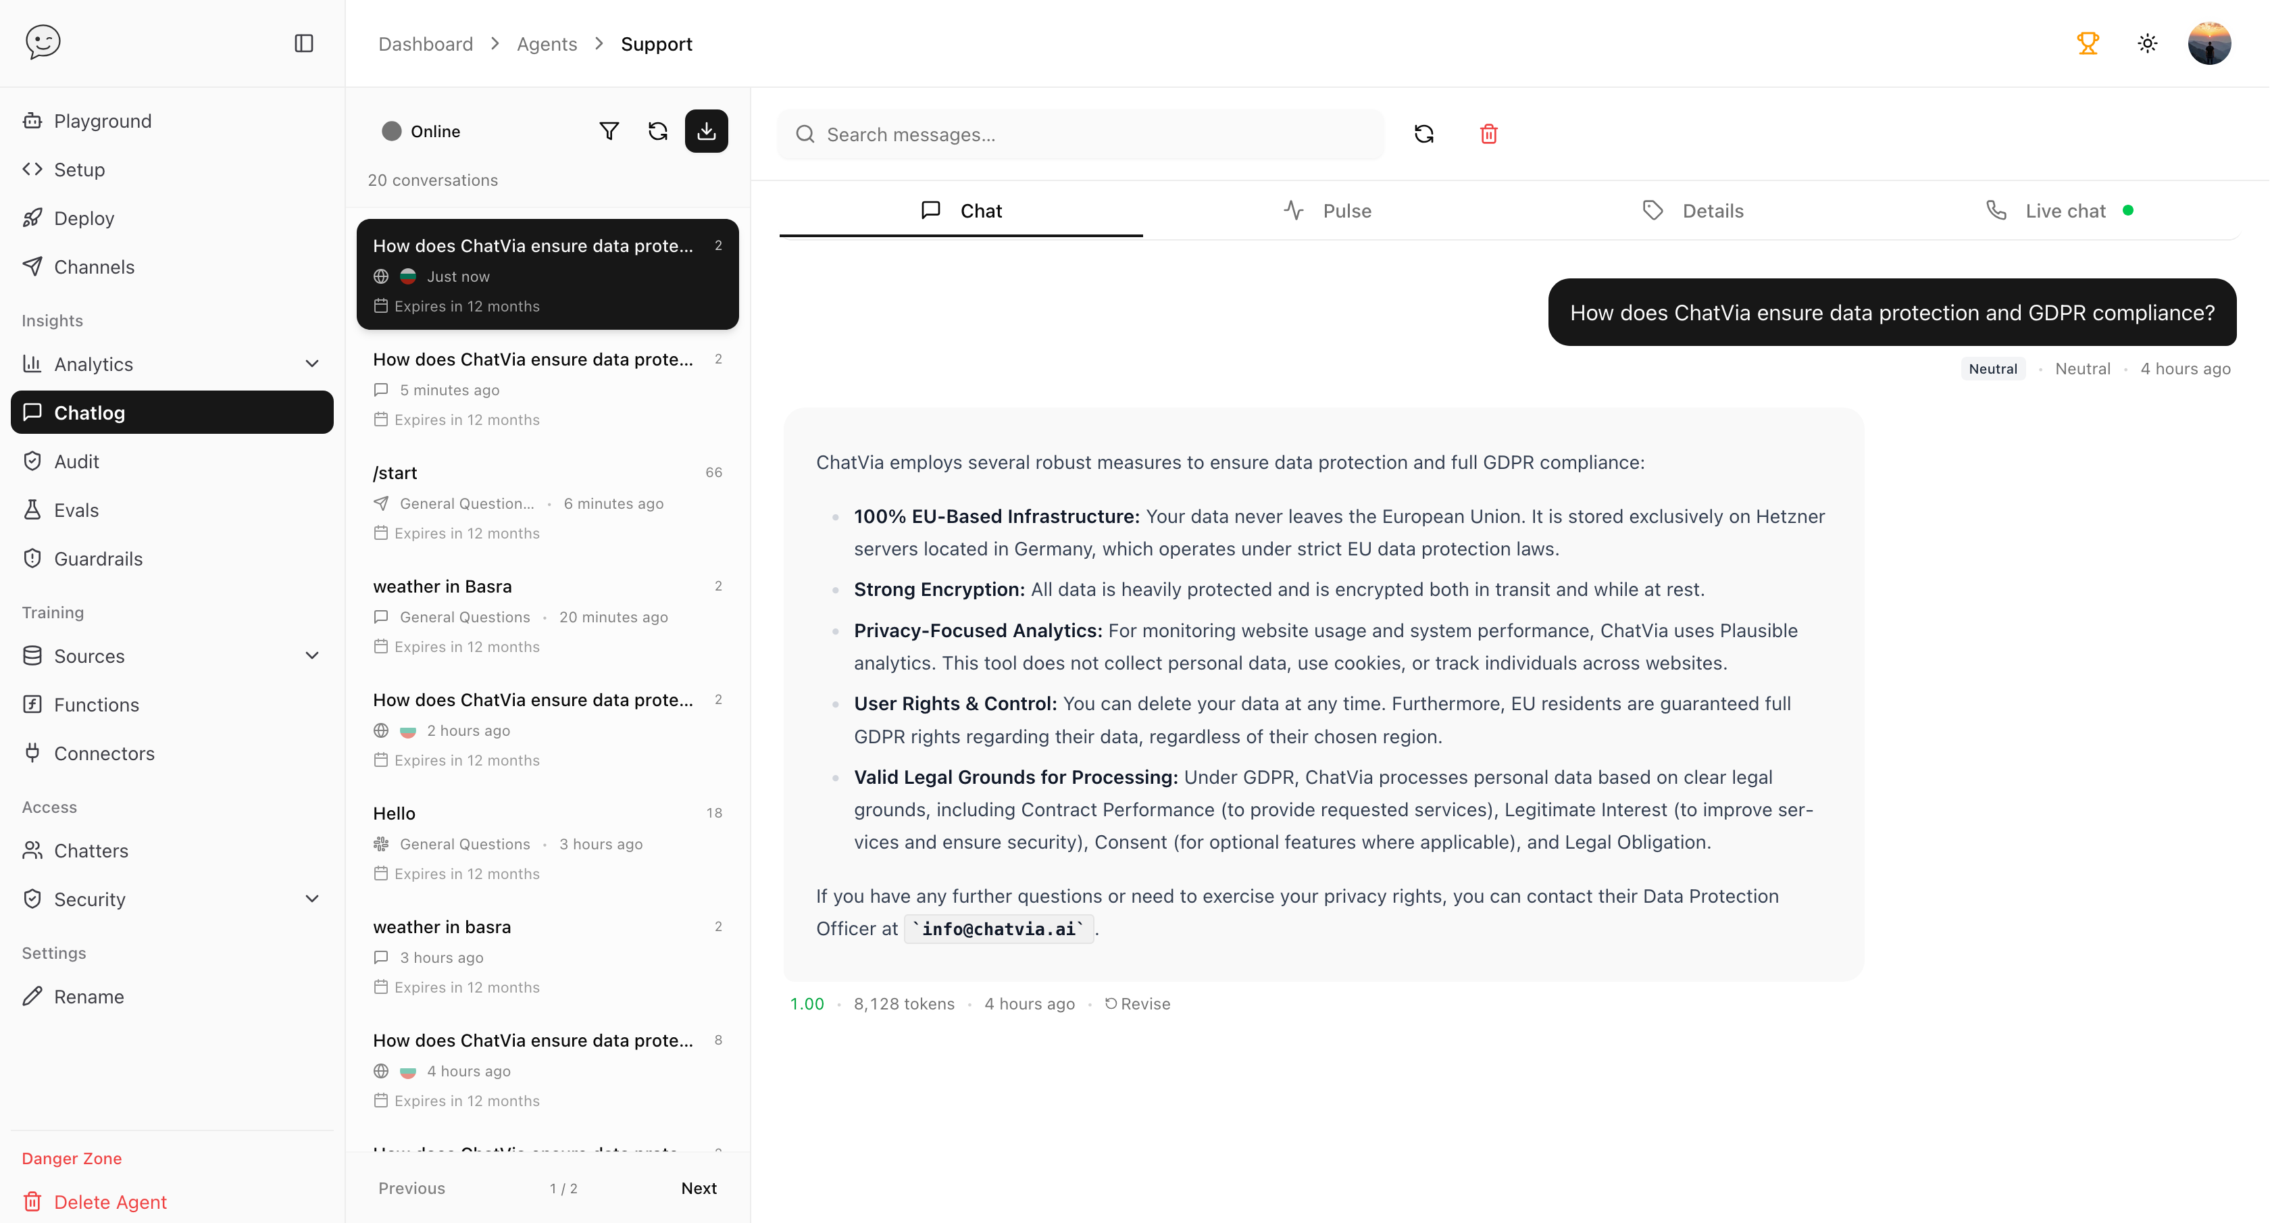Open the conversation from 2 hours ago

point(547,730)
